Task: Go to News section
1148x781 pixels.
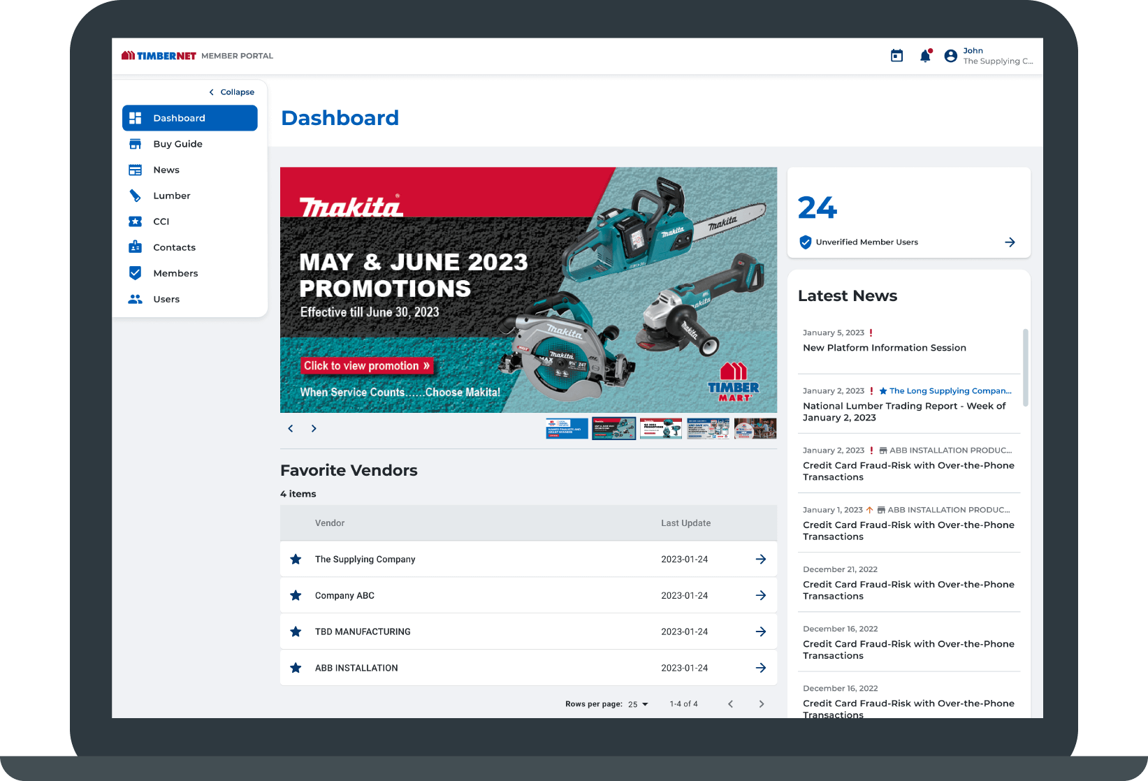Action: click(190, 170)
